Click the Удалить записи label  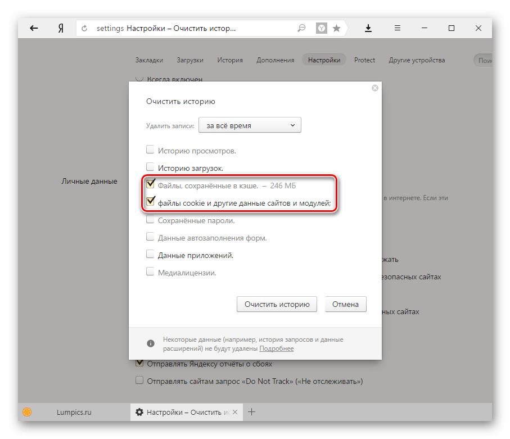(170, 126)
